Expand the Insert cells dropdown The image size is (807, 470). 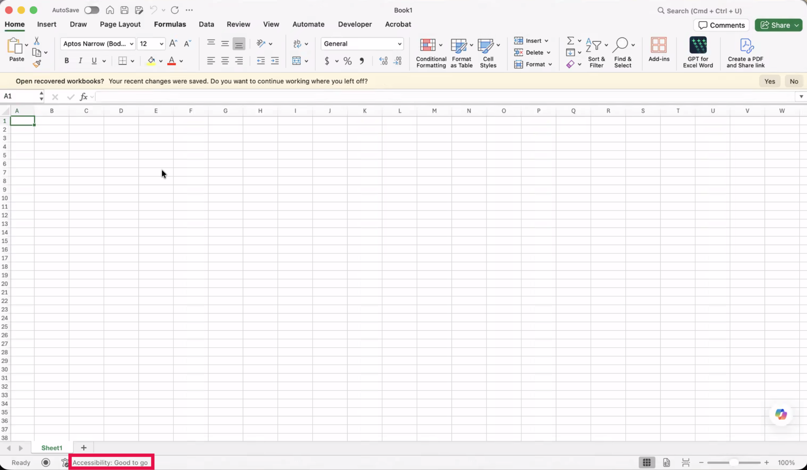tap(546, 41)
